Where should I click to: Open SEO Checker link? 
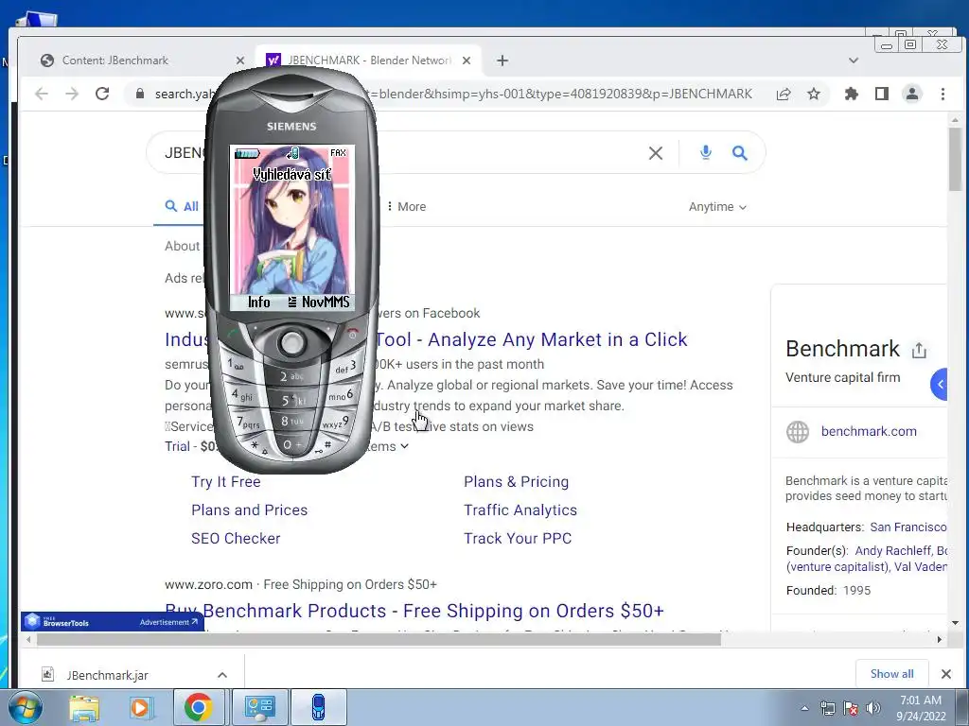(236, 538)
